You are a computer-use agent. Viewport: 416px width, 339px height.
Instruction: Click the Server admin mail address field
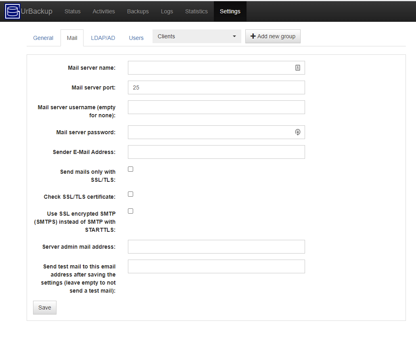click(216, 247)
